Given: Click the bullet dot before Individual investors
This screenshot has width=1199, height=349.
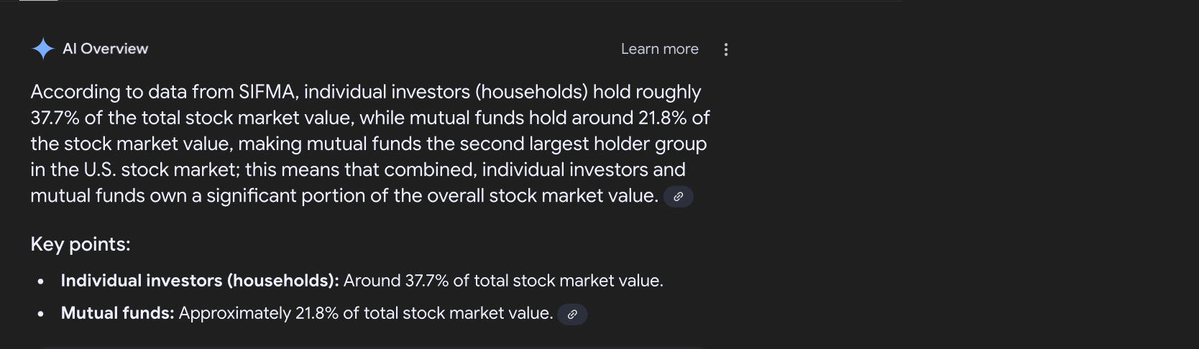Looking at the screenshot, I should click(x=41, y=281).
